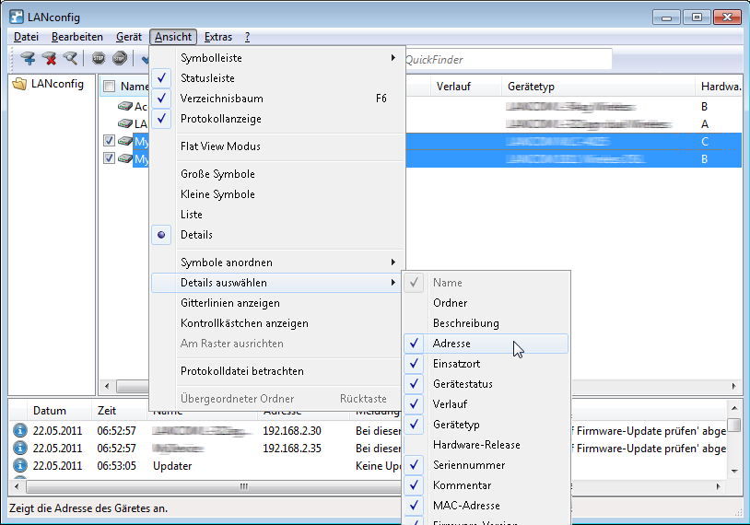Click into the QuickFinder search field
750x525 pixels.
tap(505, 59)
